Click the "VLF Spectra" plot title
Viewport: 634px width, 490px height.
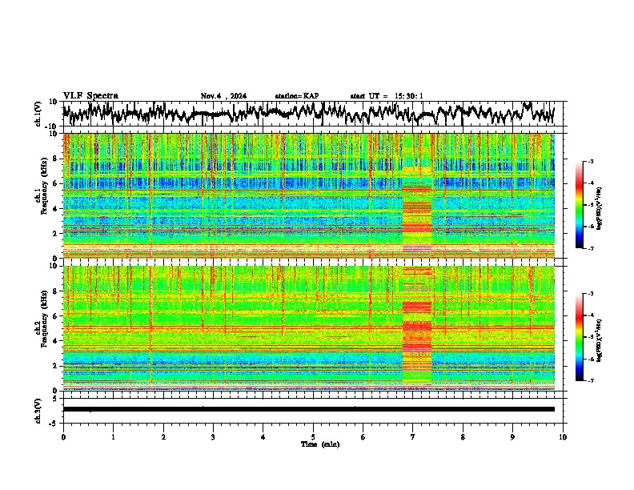[90, 96]
